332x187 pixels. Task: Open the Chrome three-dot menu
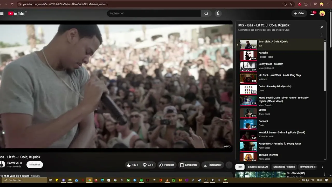[x=328, y=4]
